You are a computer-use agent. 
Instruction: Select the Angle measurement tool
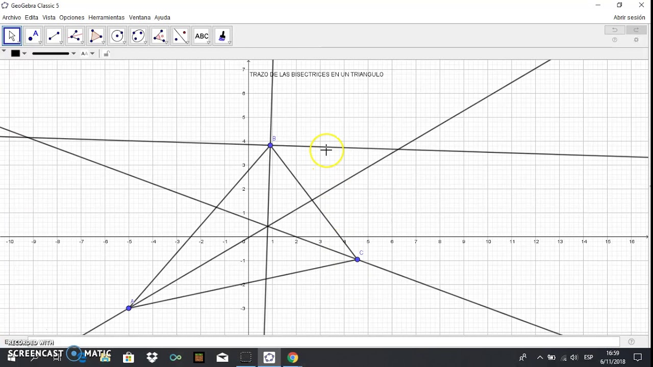159,36
